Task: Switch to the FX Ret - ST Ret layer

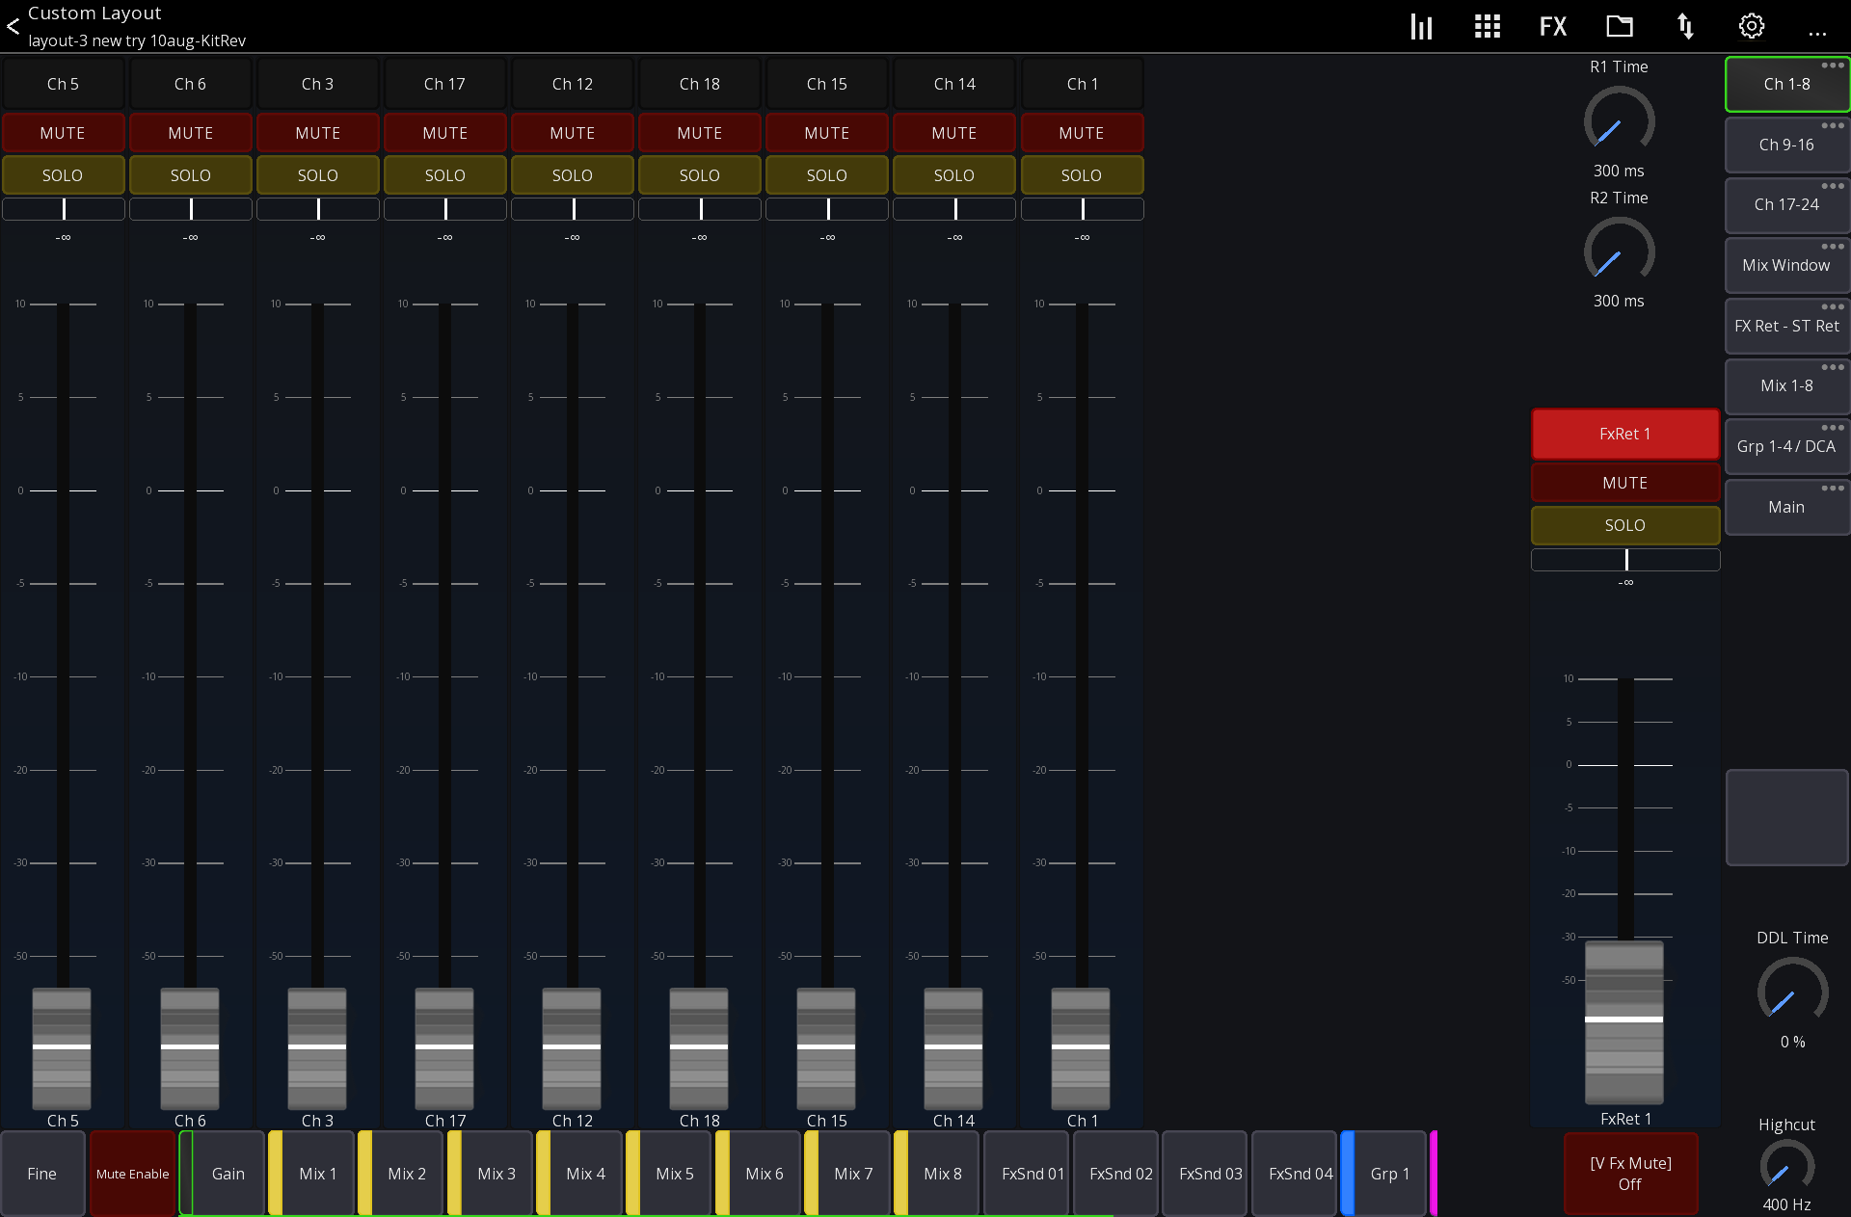Action: pyautogui.click(x=1786, y=326)
